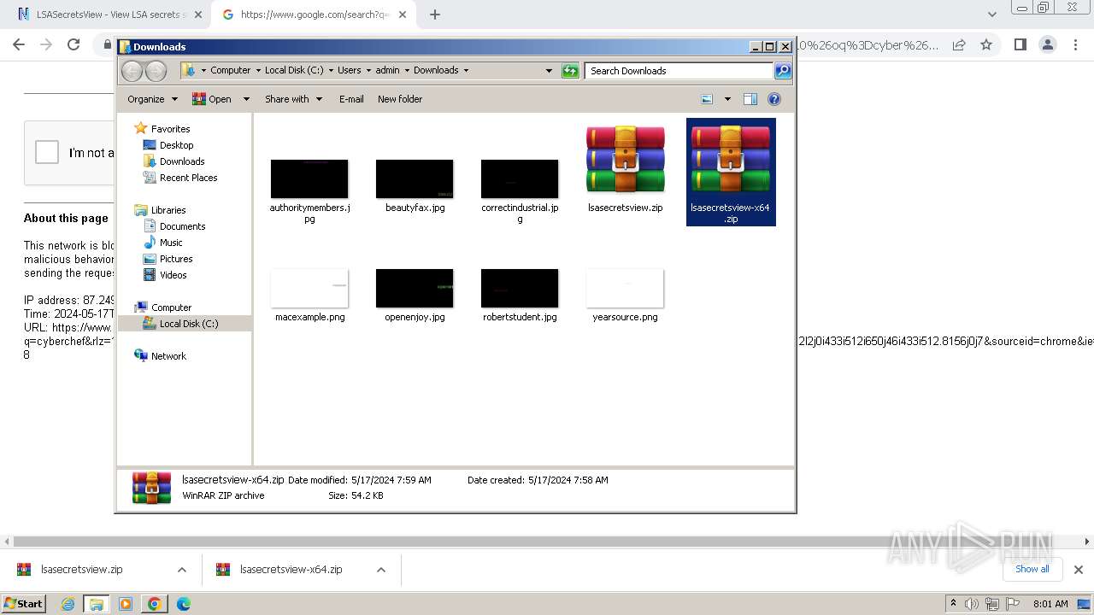This screenshot has height=615, width=1094.
Task: Click the Search Downloads input field
Action: coord(679,71)
